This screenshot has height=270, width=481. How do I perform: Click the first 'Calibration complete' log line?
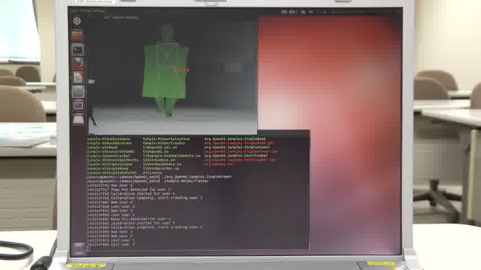(144, 198)
